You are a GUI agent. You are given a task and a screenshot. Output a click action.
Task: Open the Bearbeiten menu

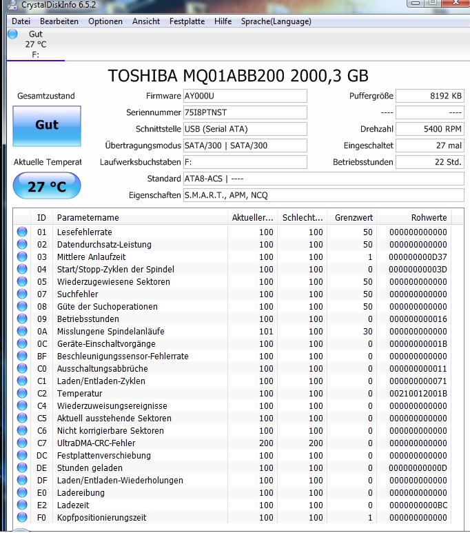point(59,21)
